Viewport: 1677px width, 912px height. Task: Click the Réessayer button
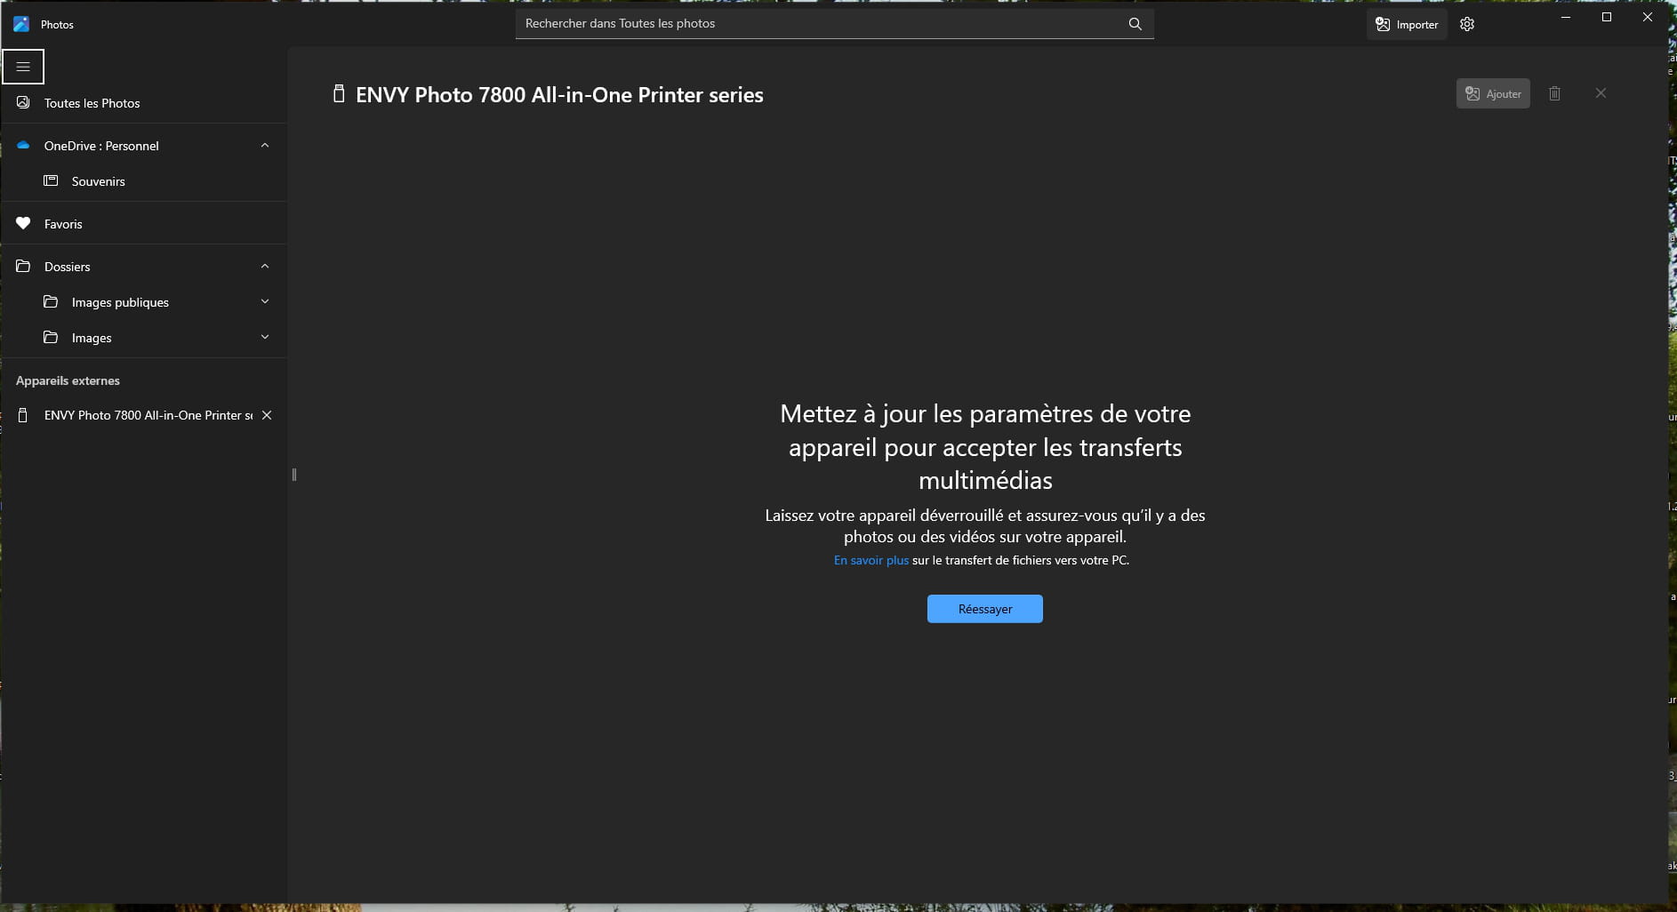[x=985, y=609]
